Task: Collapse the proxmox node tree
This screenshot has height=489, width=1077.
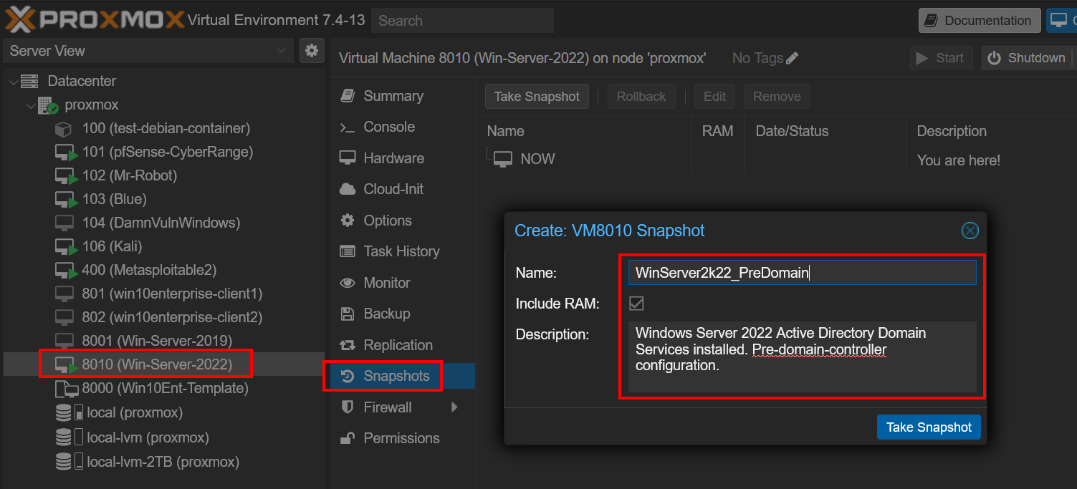Action: [x=31, y=106]
